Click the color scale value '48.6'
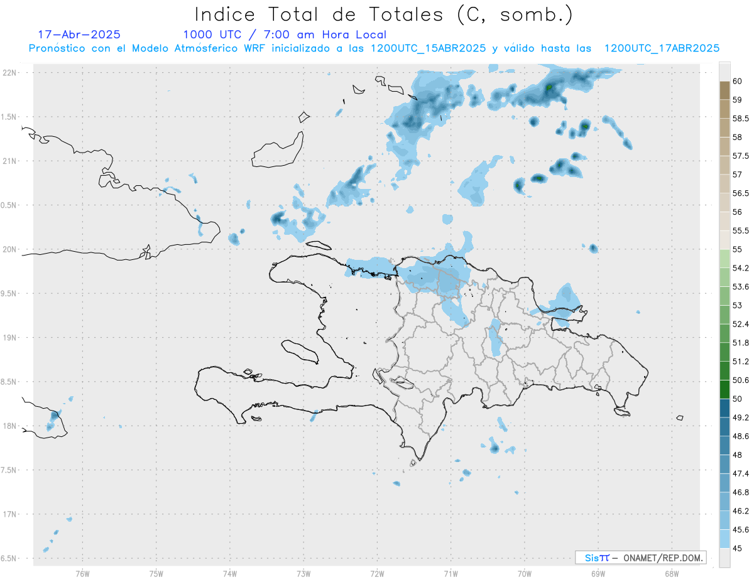754x582 pixels. click(x=740, y=436)
